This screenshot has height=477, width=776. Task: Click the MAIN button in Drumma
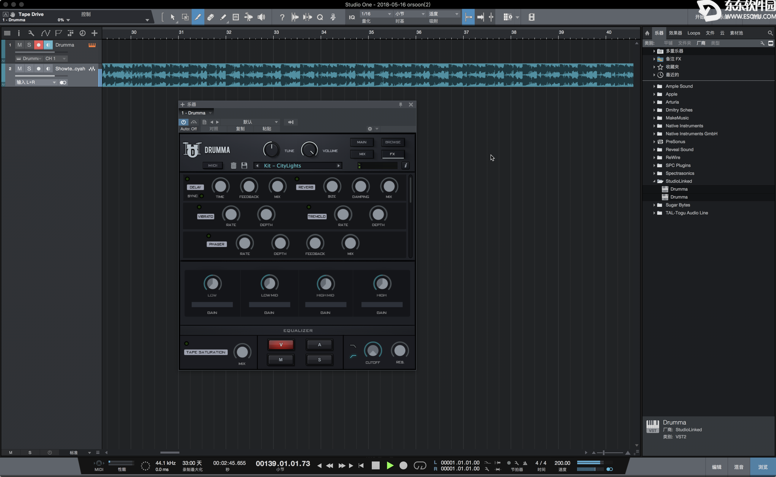click(x=361, y=142)
